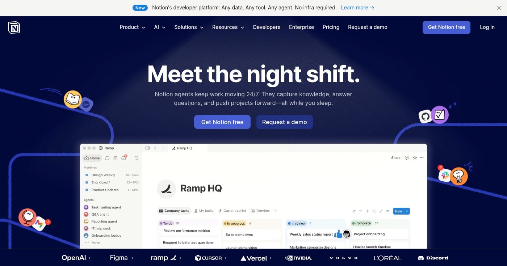Open the Design Weekly meeting

(x=111, y=175)
